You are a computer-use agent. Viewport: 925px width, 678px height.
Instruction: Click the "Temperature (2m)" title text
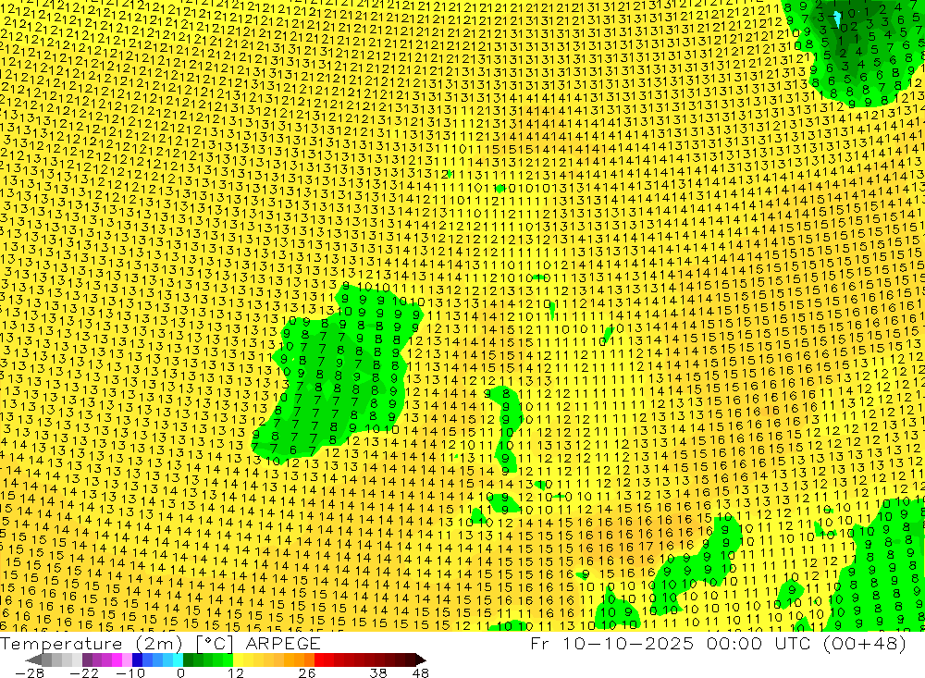92,644
